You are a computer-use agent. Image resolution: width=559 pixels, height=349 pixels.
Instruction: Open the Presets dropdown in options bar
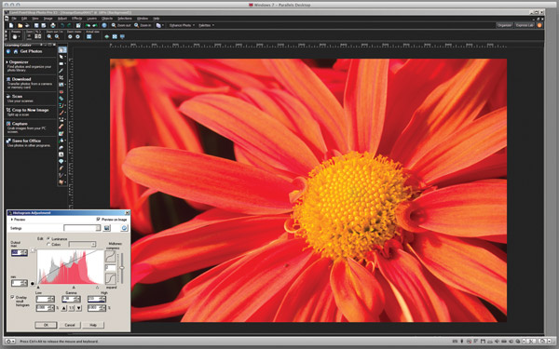[16, 36]
